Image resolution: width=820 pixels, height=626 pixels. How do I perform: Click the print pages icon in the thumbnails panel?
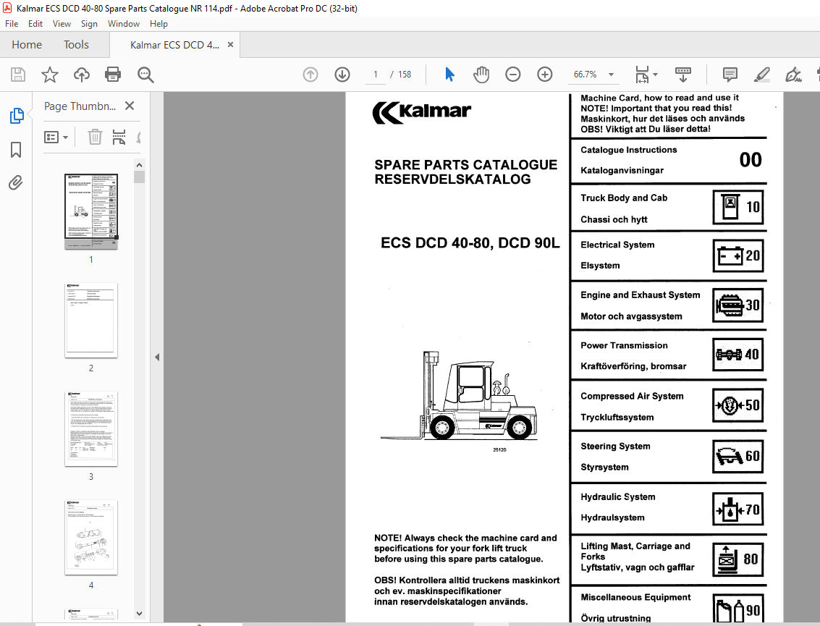[x=119, y=137]
